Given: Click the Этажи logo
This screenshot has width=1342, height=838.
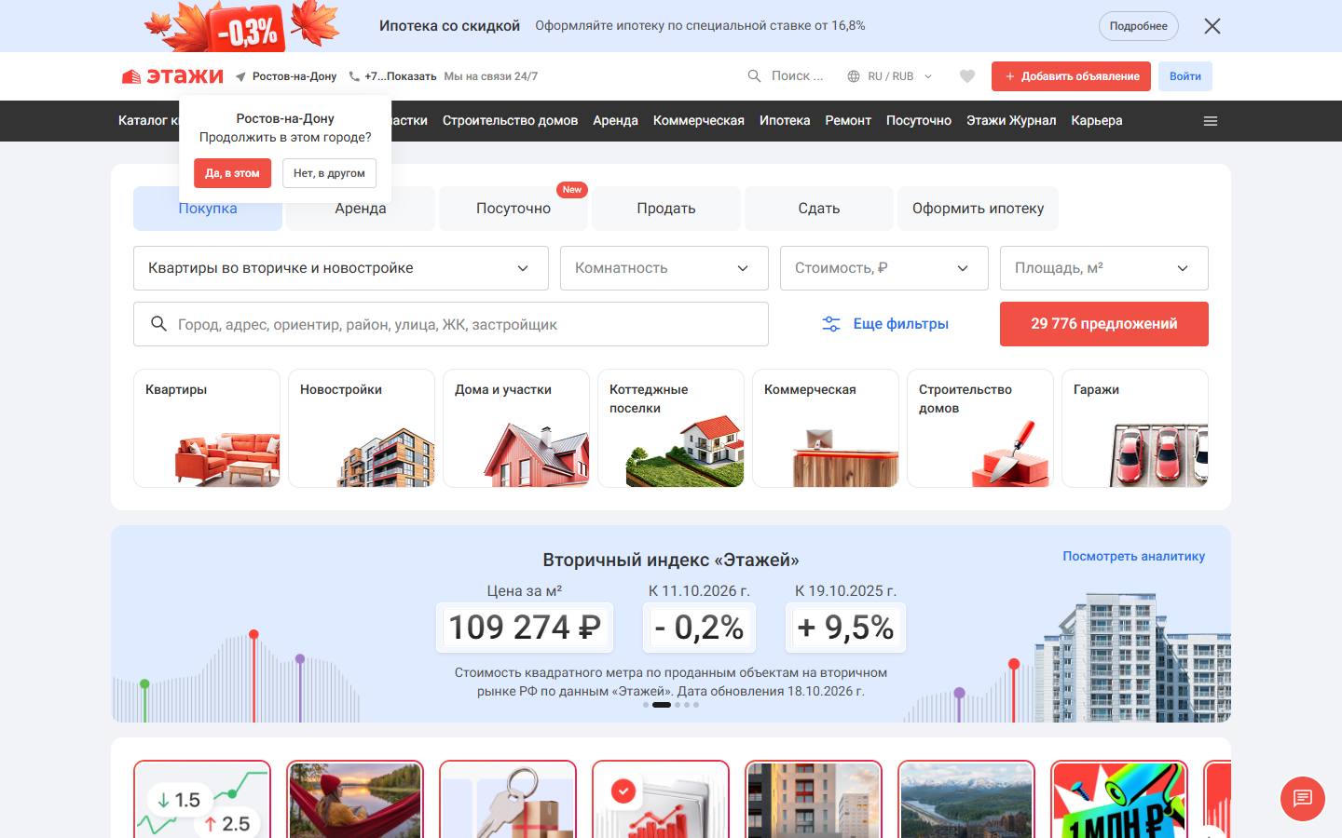Looking at the screenshot, I should tap(172, 76).
